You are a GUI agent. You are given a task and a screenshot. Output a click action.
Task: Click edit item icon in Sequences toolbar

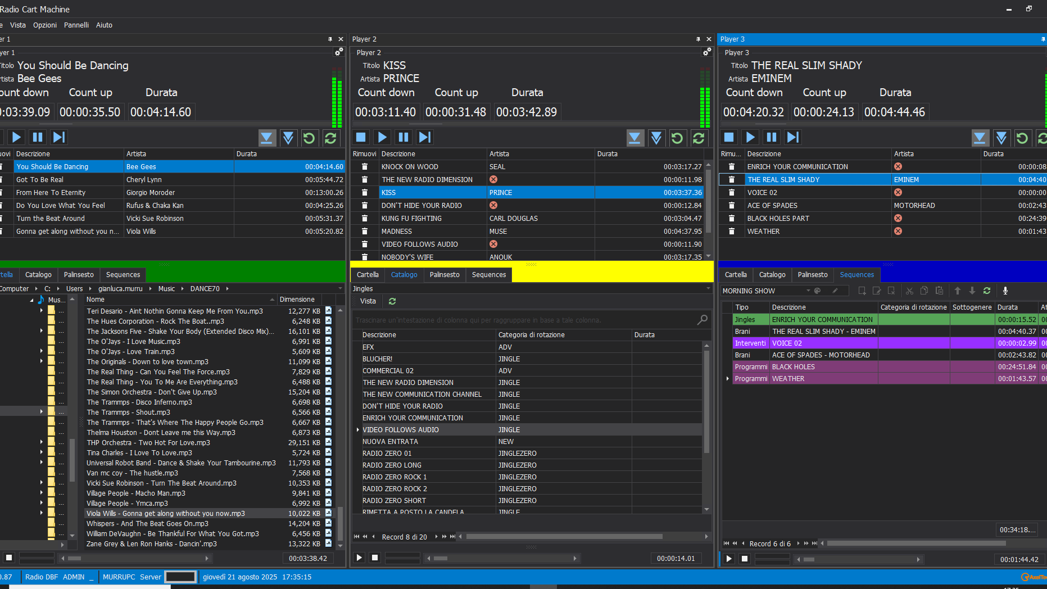click(x=877, y=291)
